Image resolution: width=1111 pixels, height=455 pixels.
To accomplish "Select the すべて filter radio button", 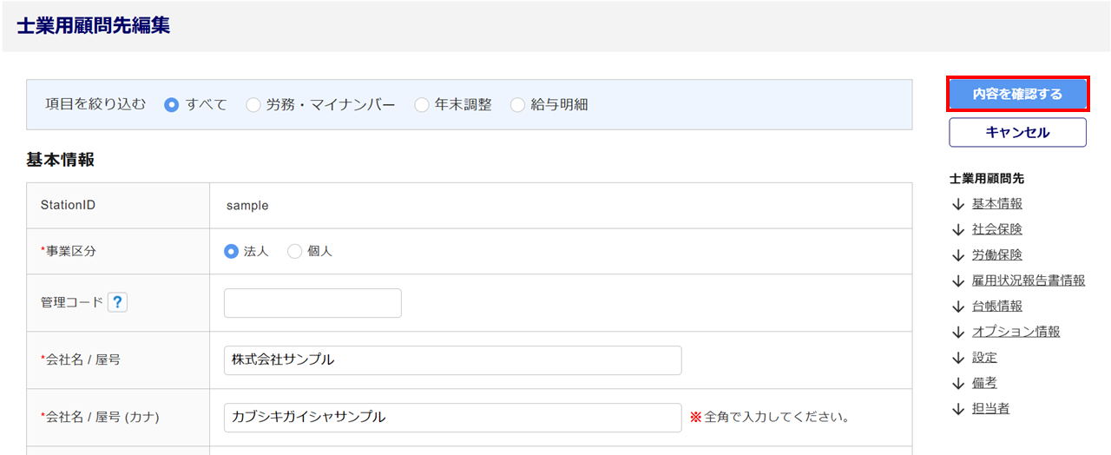I will tap(172, 105).
